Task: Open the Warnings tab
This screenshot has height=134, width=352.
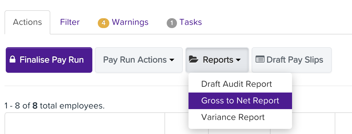Action: [x=123, y=22]
